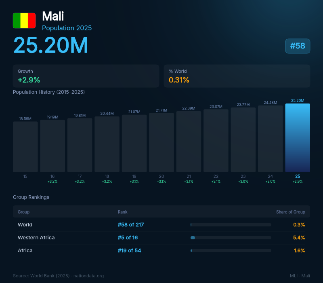
Task: Click the +3.1% growth under year 21
Action: coord(189,182)
